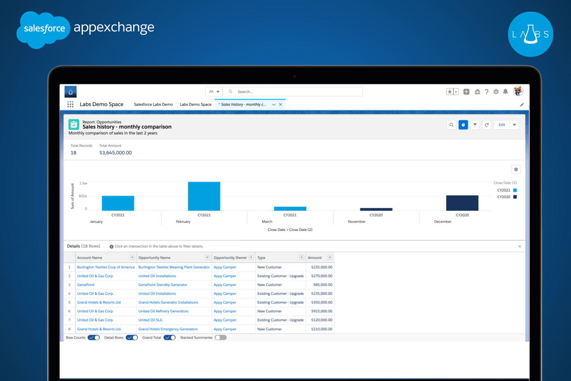Open the Labs Demo Space tab
The width and height of the screenshot is (571, 381).
click(x=196, y=105)
